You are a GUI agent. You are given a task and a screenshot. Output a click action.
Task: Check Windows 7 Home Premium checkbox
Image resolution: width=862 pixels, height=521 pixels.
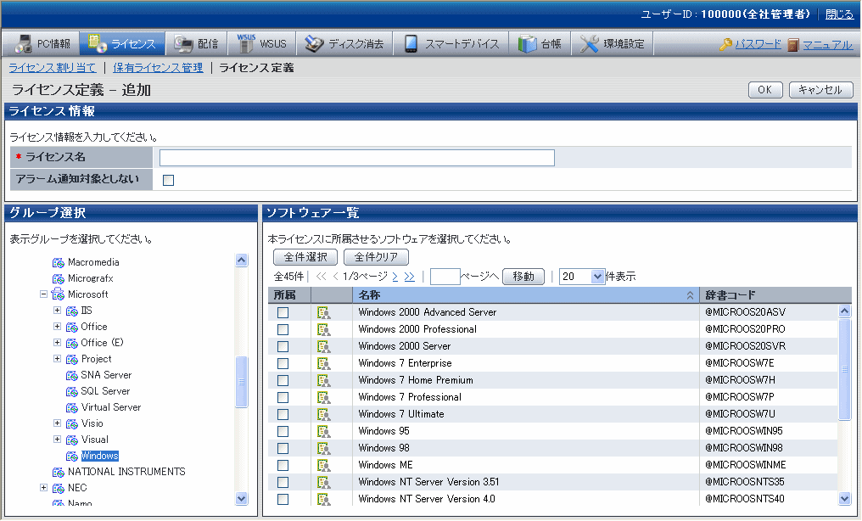[283, 381]
